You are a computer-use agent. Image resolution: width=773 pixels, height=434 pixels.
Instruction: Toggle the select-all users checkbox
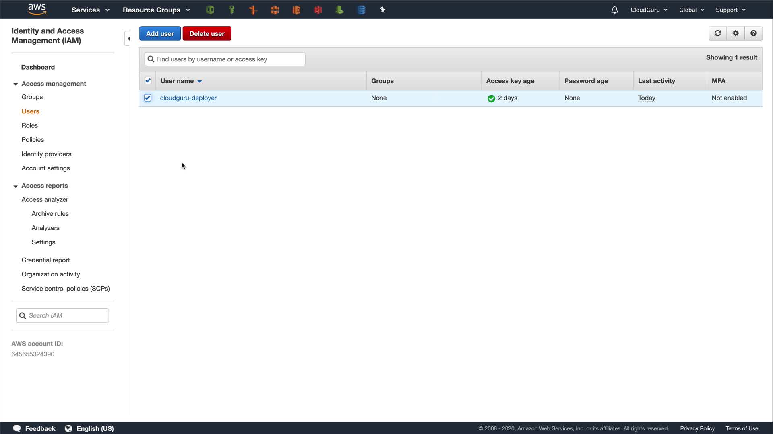pyautogui.click(x=148, y=81)
